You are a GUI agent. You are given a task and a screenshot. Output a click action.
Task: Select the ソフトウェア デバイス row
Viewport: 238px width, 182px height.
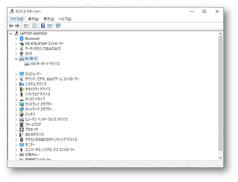click(37, 94)
